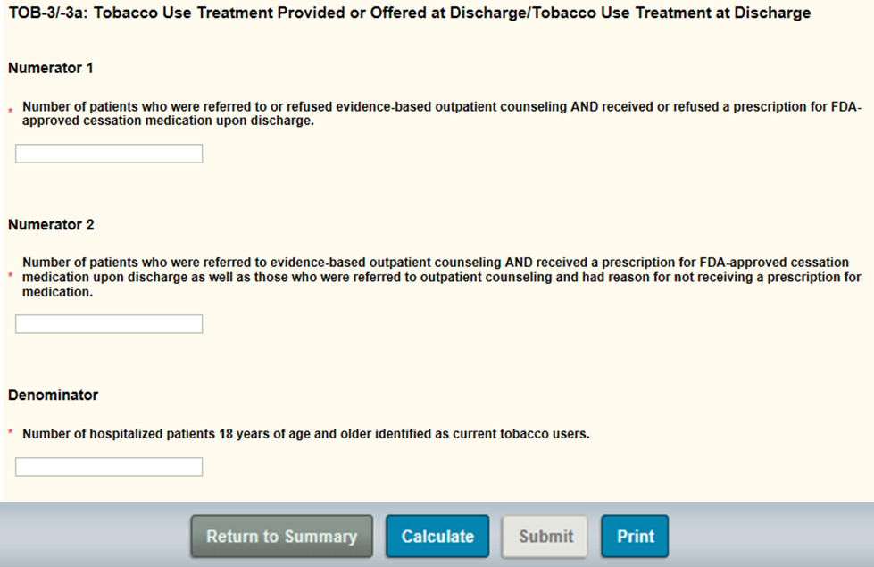
Task: Click the Calculate button
Action: coord(437,537)
